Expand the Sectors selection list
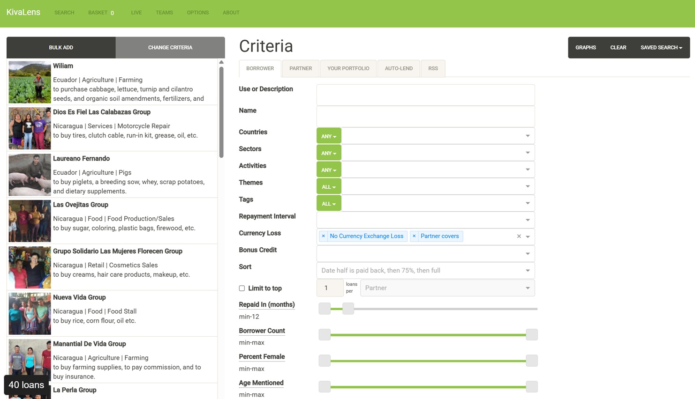 (x=528, y=153)
